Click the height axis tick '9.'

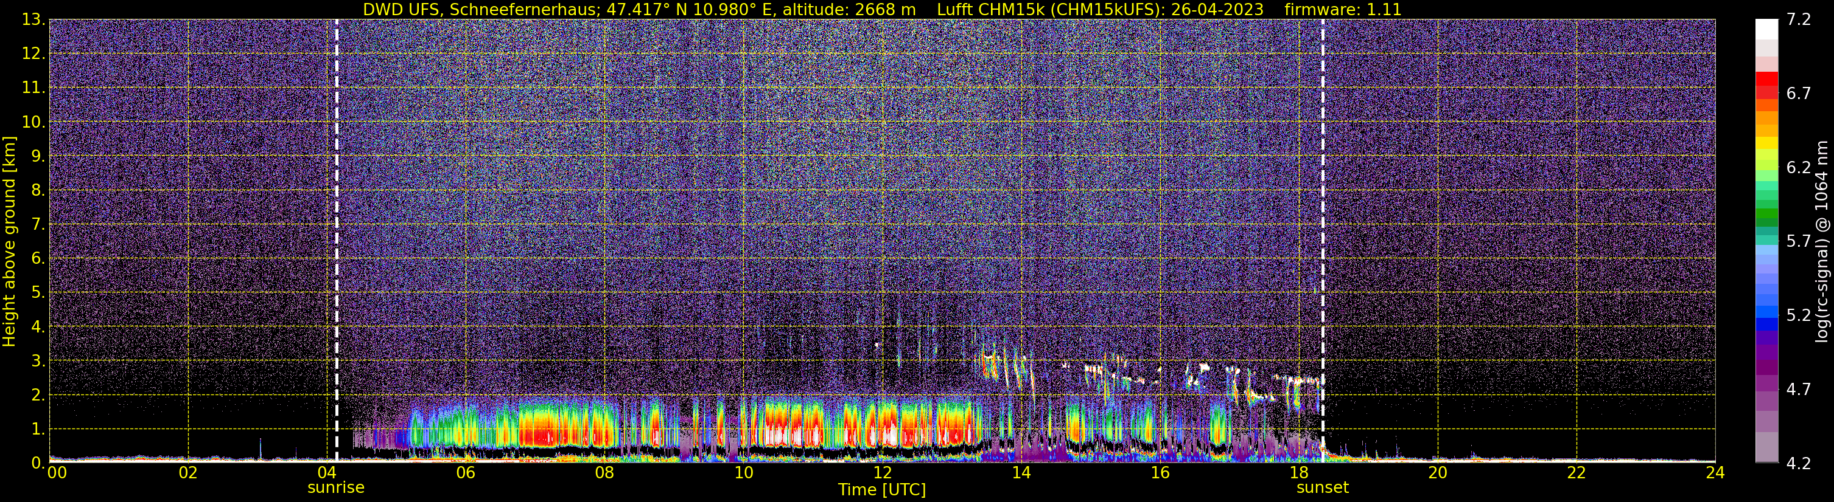click(x=38, y=156)
